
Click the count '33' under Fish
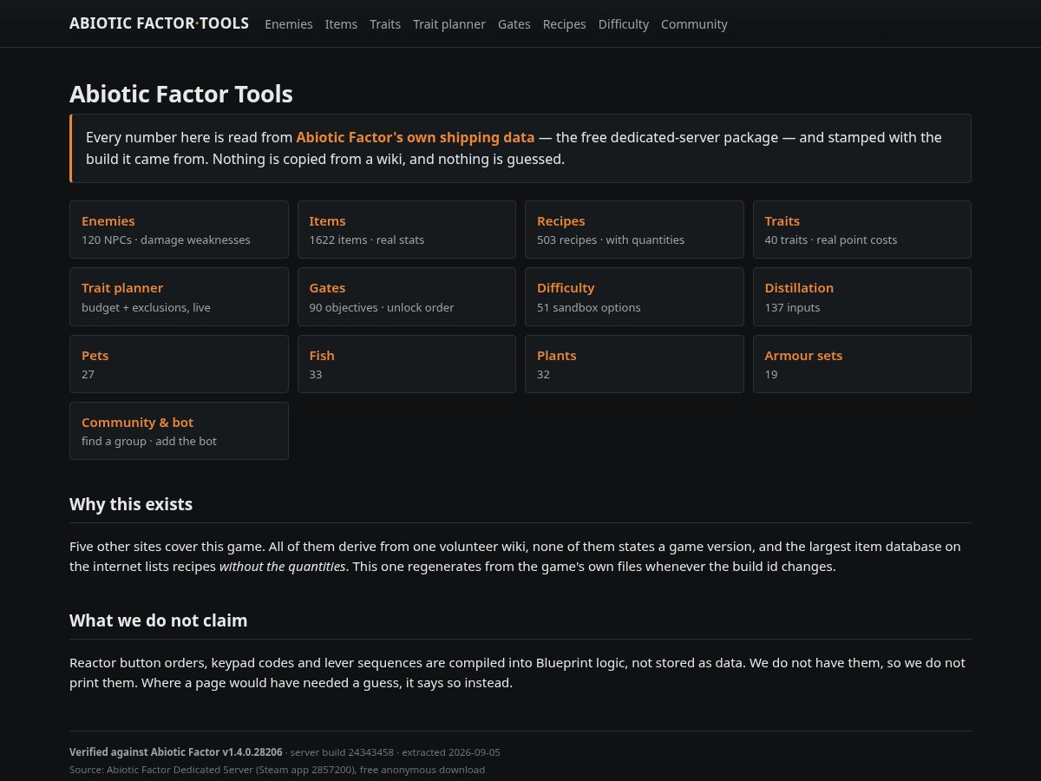(x=316, y=375)
